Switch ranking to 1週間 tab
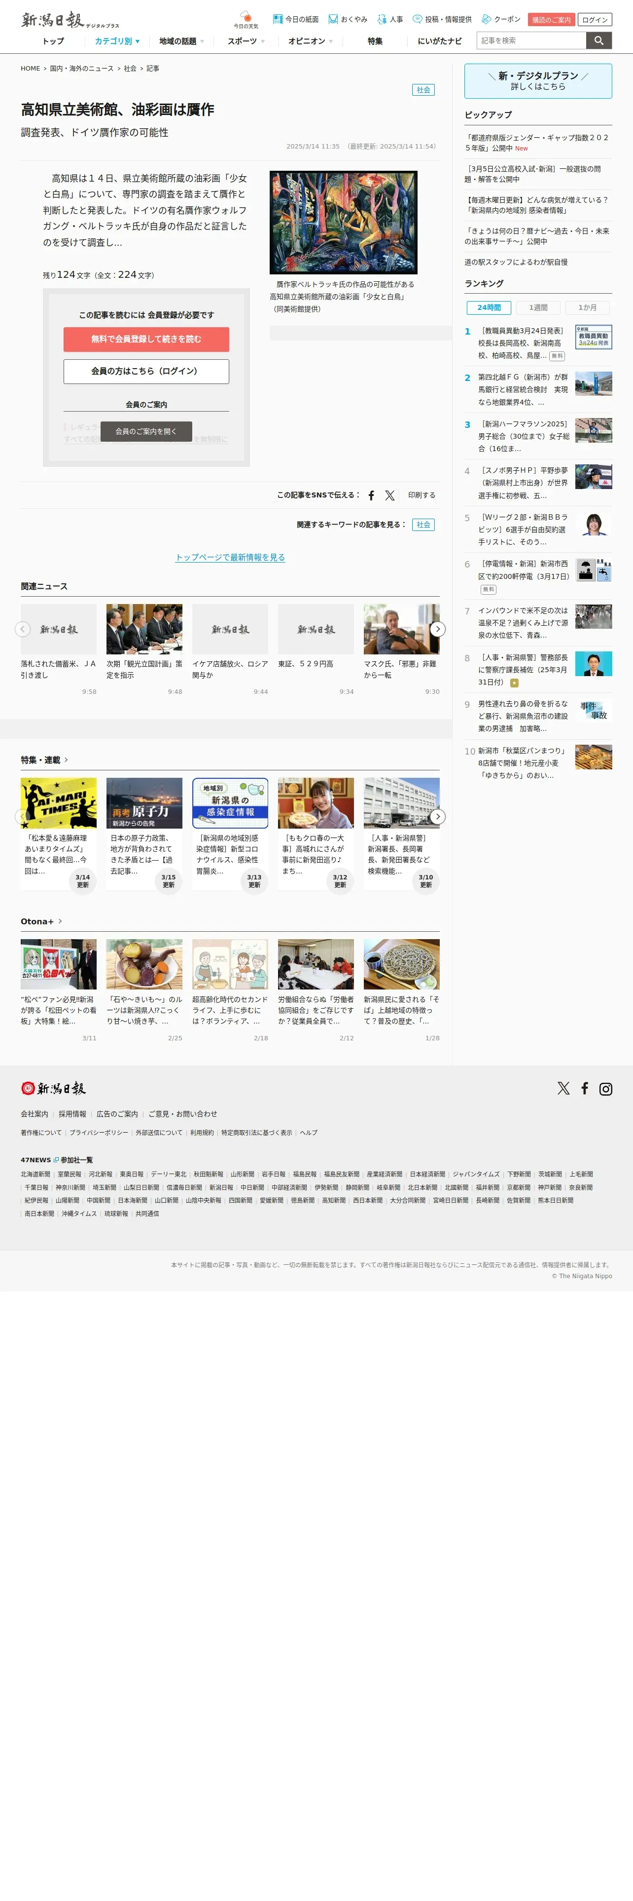The width and height of the screenshot is (633, 1901). tap(538, 308)
